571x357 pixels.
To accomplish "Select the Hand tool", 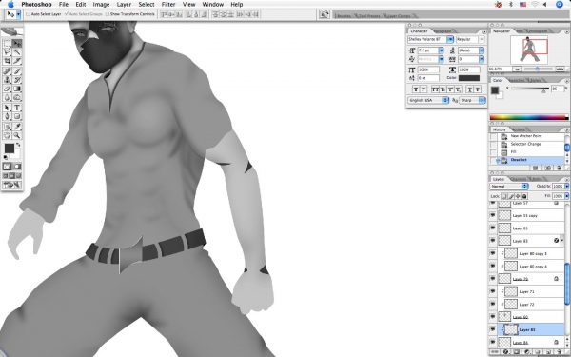I will point(7,135).
